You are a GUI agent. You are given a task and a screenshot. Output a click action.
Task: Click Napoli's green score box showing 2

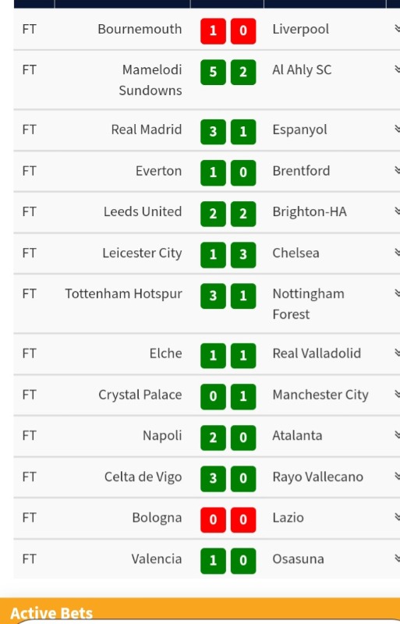(213, 438)
